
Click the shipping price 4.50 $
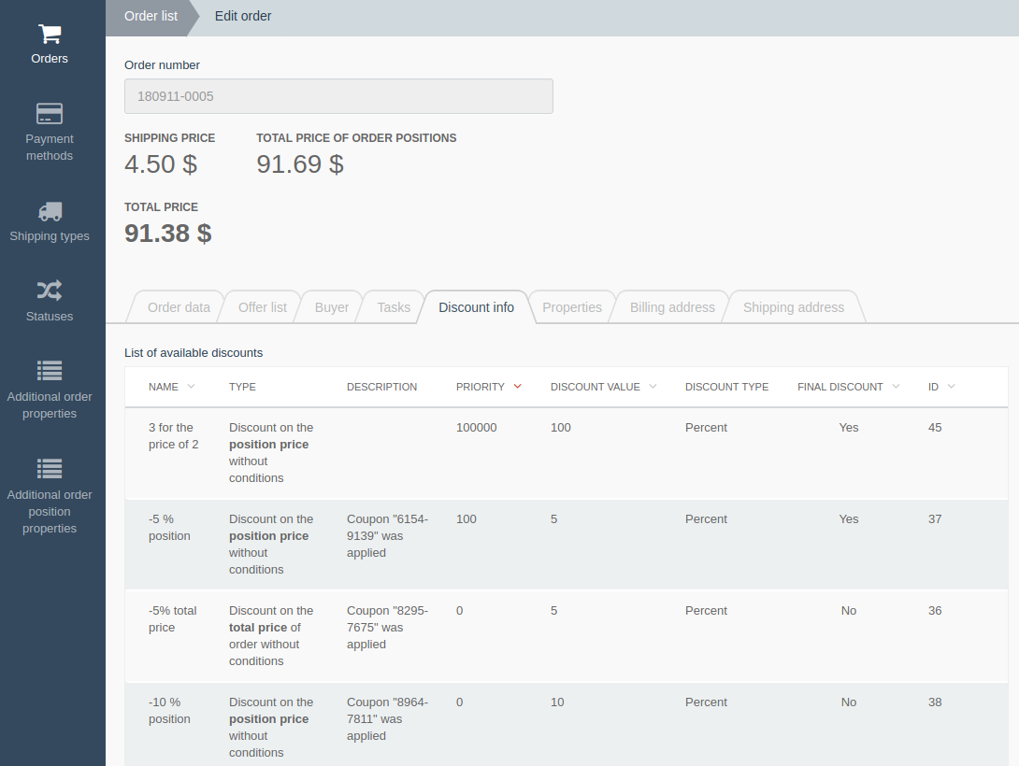tap(161, 164)
